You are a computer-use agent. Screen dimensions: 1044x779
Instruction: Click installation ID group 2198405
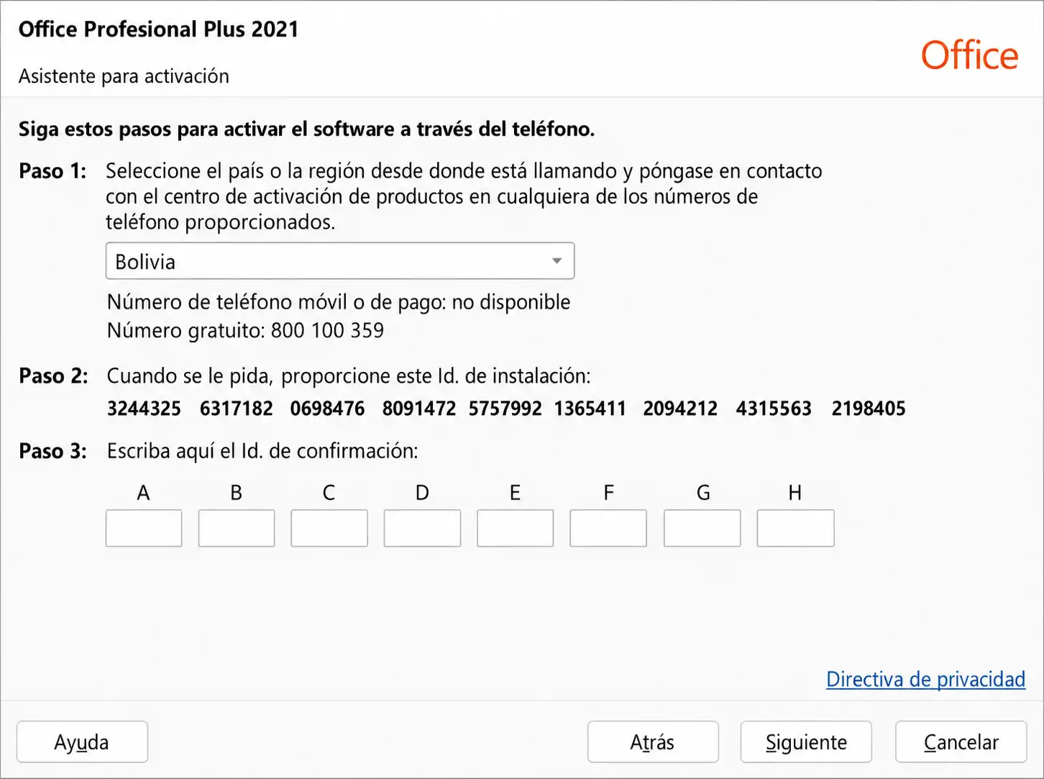(869, 409)
